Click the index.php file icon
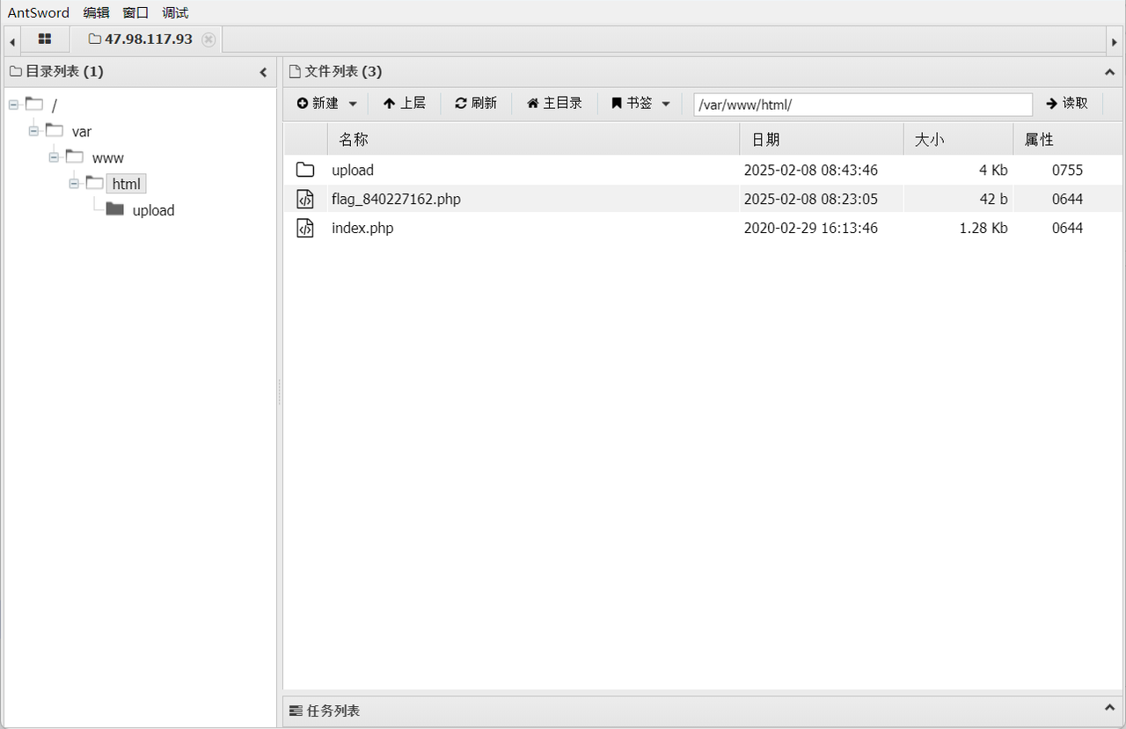The height and width of the screenshot is (729, 1126). click(305, 228)
